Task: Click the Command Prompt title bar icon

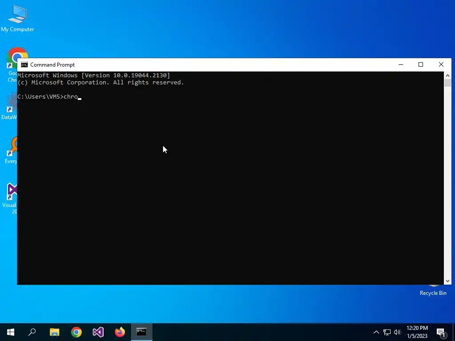Action: tap(24, 65)
